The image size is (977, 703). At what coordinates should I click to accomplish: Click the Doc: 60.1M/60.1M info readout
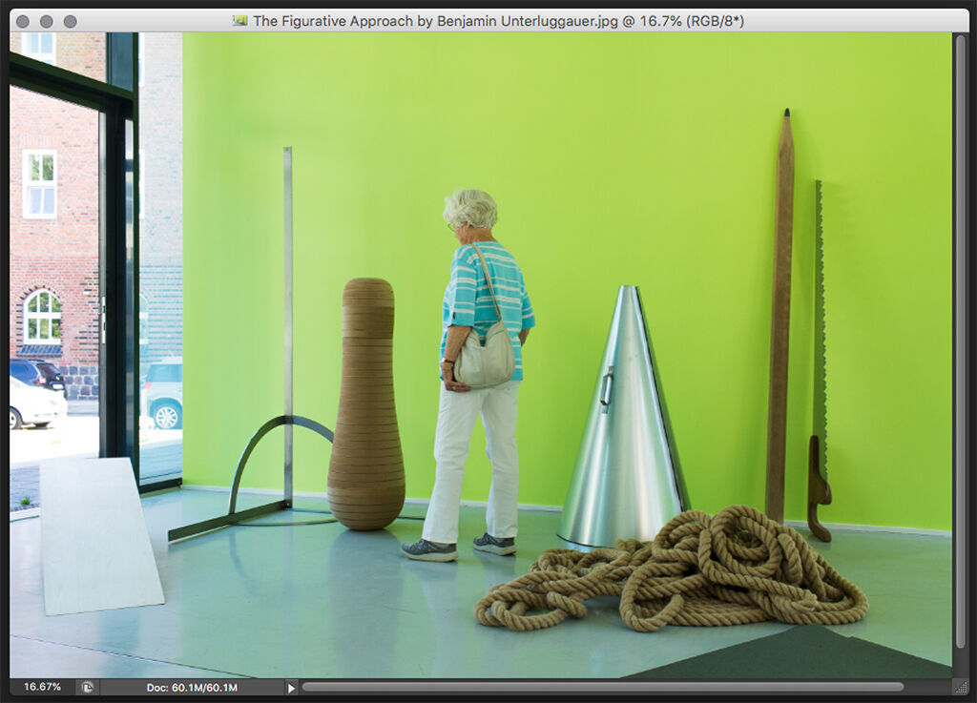[x=192, y=688]
